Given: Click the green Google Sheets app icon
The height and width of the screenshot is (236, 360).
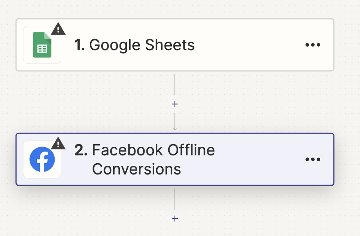Looking at the screenshot, I should pyautogui.click(x=42, y=45).
